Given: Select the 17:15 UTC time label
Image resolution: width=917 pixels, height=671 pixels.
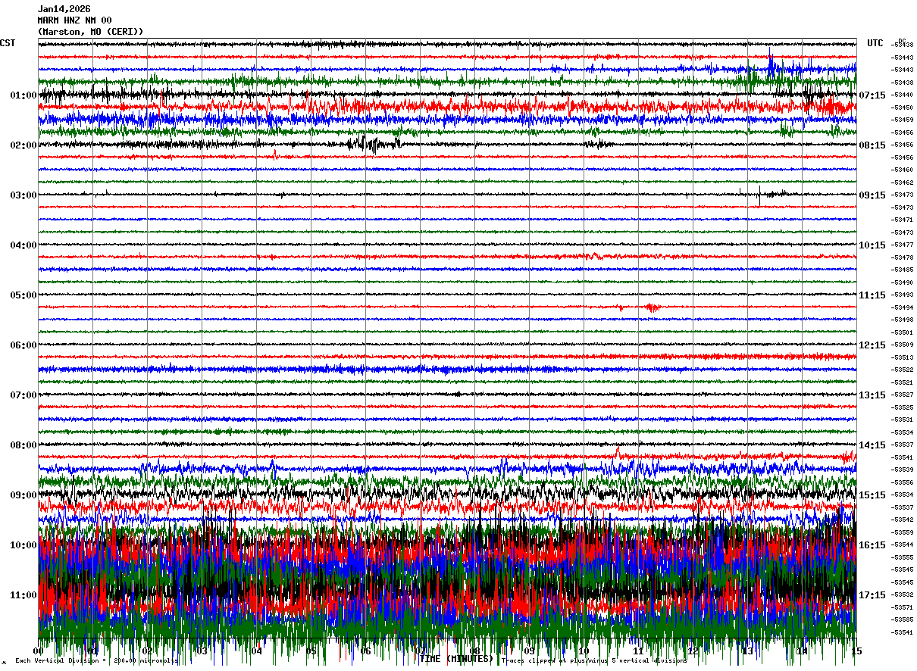Looking at the screenshot, I should point(872,595).
